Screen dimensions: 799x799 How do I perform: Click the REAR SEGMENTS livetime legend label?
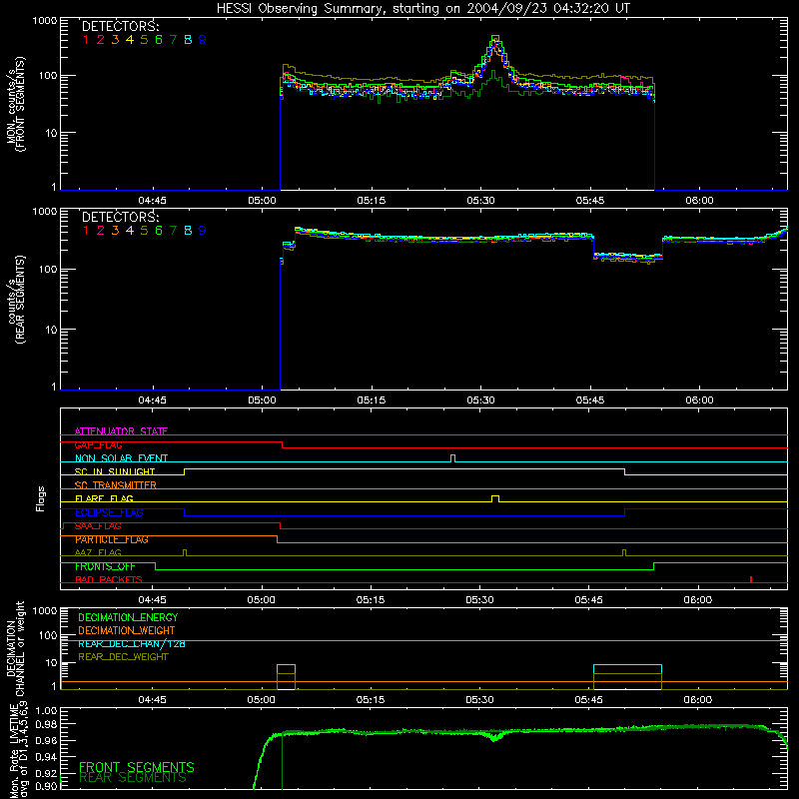point(133,778)
